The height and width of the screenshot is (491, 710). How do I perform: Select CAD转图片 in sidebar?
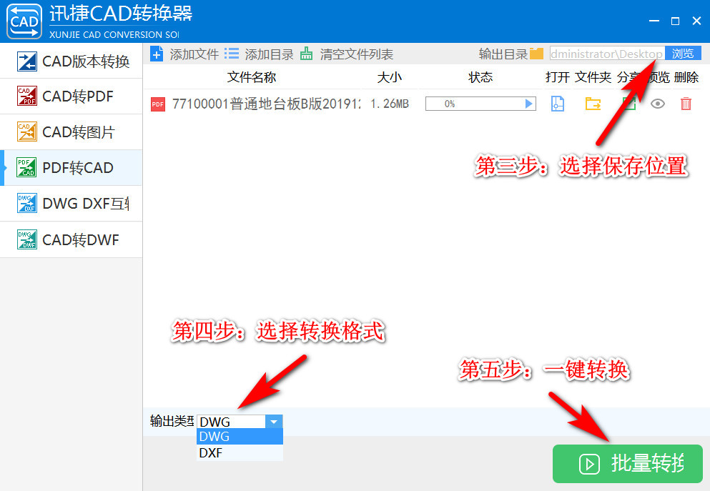point(71,132)
